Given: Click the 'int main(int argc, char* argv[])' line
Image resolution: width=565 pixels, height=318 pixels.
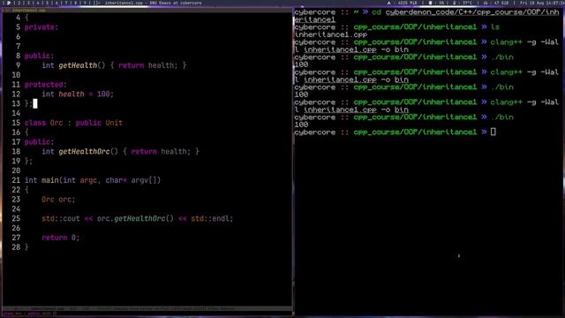Looking at the screenshot, I should [x=93, y=180].
